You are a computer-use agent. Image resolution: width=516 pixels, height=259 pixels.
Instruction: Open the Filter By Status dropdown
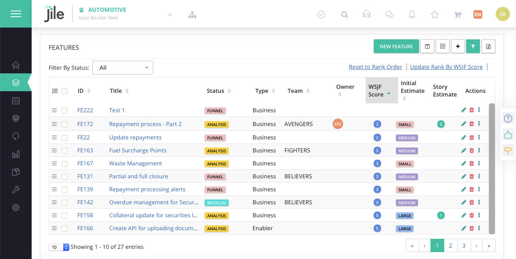tap(123, 68)
